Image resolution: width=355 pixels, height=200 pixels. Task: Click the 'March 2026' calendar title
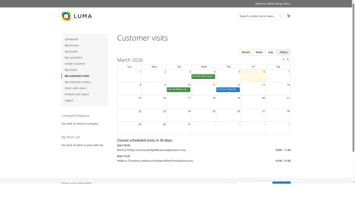pyautogui.click(x=130, y=60)
